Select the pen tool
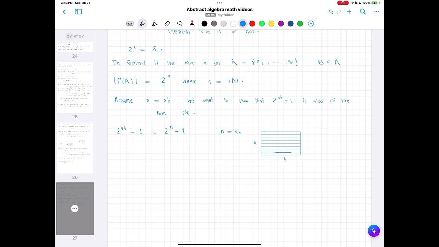The width and height of the screenshot is (439, 247). pos(142,24)
